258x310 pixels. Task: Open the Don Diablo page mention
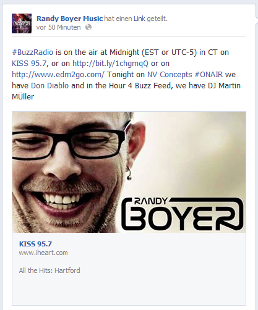(x=49, y=86)
